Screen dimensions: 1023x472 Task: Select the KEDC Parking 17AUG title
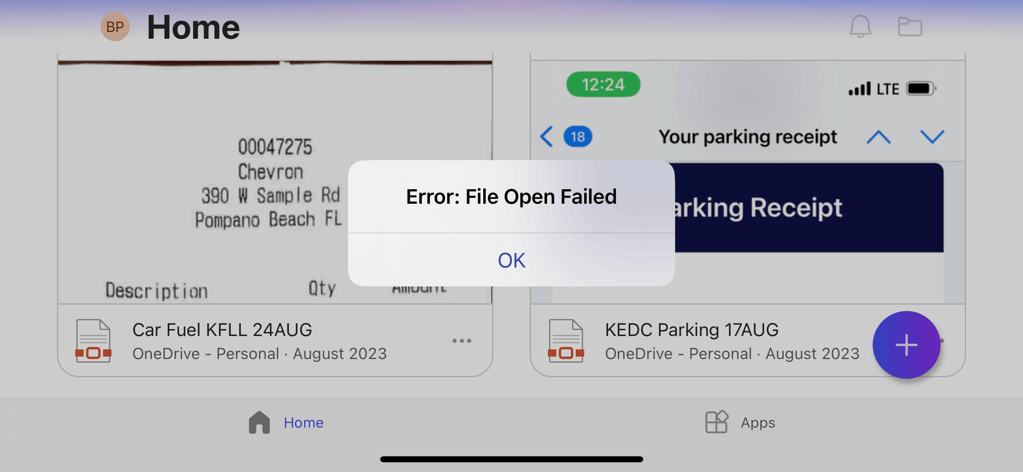pos(692,330)
